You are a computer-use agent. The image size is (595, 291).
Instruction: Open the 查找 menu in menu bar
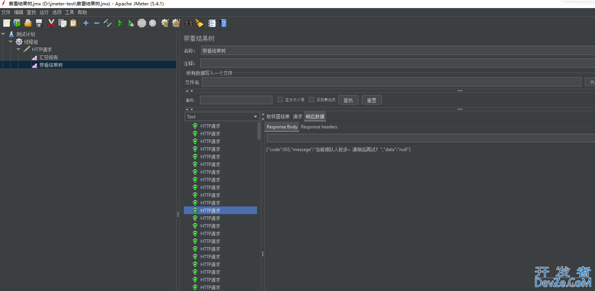pyautogui.click(x=31, y=12)
